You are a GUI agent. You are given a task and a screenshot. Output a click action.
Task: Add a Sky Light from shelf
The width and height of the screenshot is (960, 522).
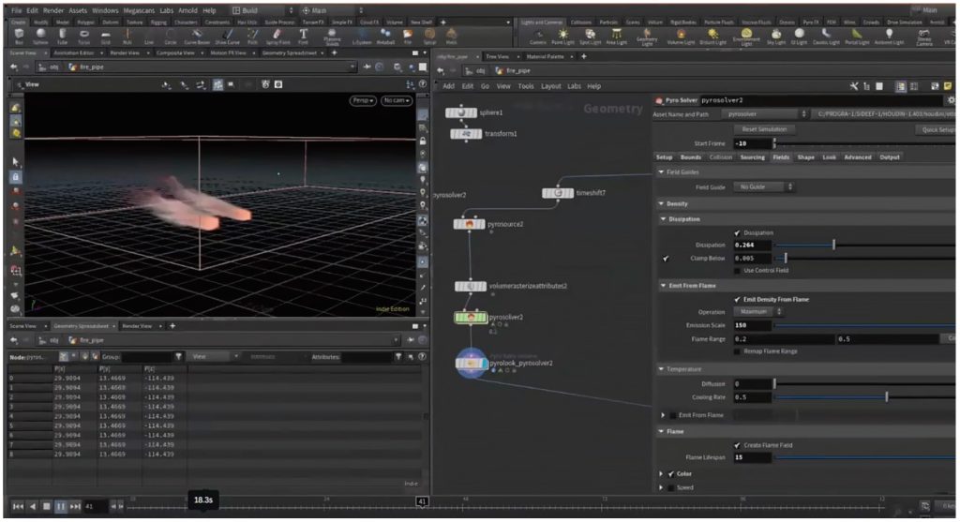[x=776, y=37]
